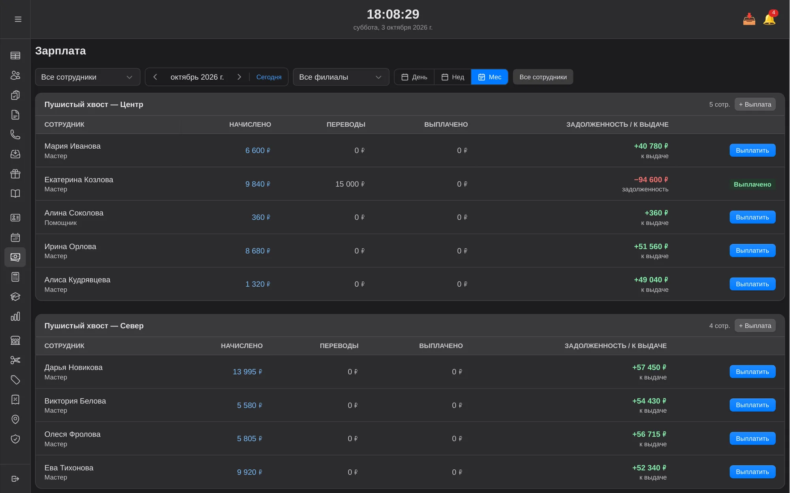Open the gift icon in sidebar
The height and width of the screenshot is (493, 790).
(15, 174)
